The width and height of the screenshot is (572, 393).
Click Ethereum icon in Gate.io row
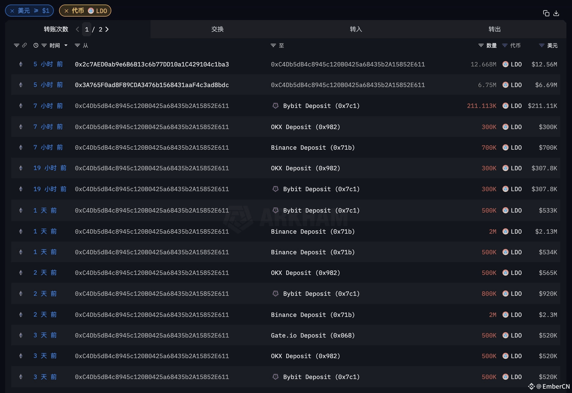click(x=21, y=335)
